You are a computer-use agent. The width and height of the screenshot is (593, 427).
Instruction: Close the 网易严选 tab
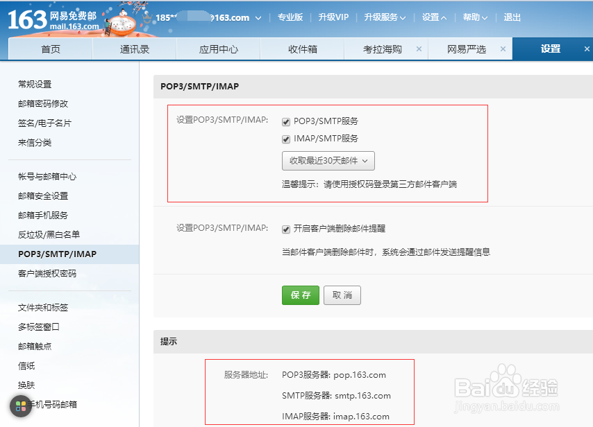tap(503, 49)
